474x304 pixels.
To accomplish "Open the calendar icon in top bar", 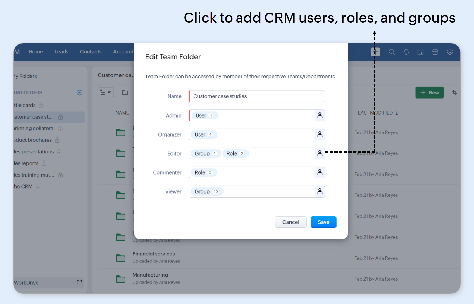I will point(420,52).
